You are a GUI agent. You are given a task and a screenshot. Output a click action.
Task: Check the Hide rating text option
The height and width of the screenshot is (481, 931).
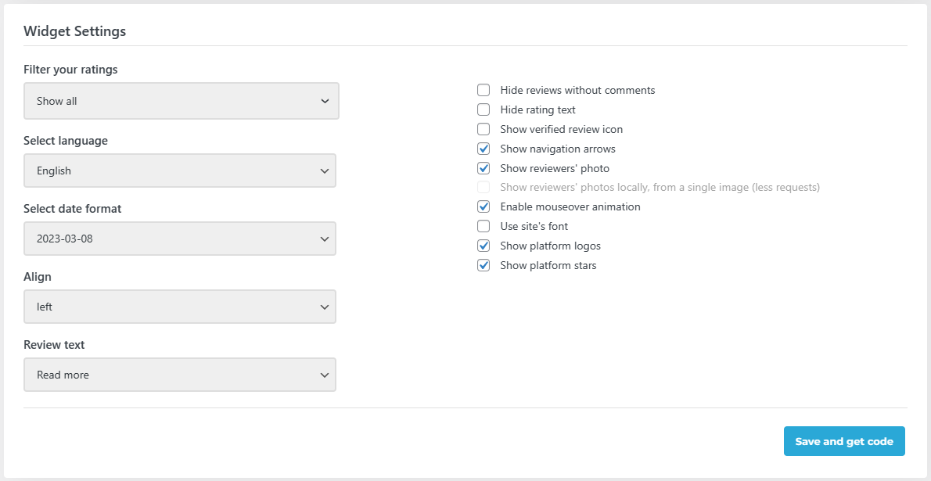click(x=483, y=109)
